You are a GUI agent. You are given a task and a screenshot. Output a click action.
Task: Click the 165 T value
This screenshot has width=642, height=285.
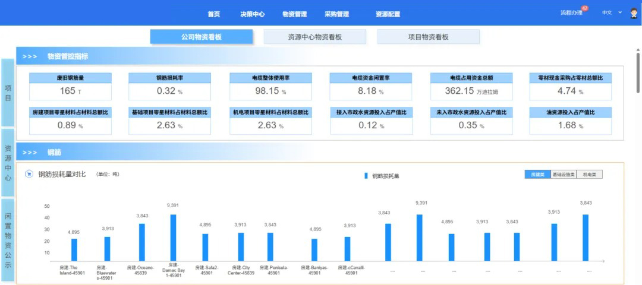point(70,91)
